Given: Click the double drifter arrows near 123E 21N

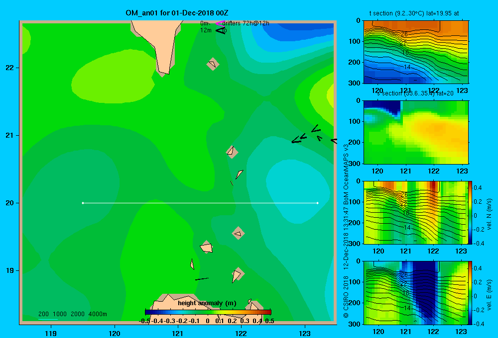Looking at the screenshot, I should [x=298, y=139].
